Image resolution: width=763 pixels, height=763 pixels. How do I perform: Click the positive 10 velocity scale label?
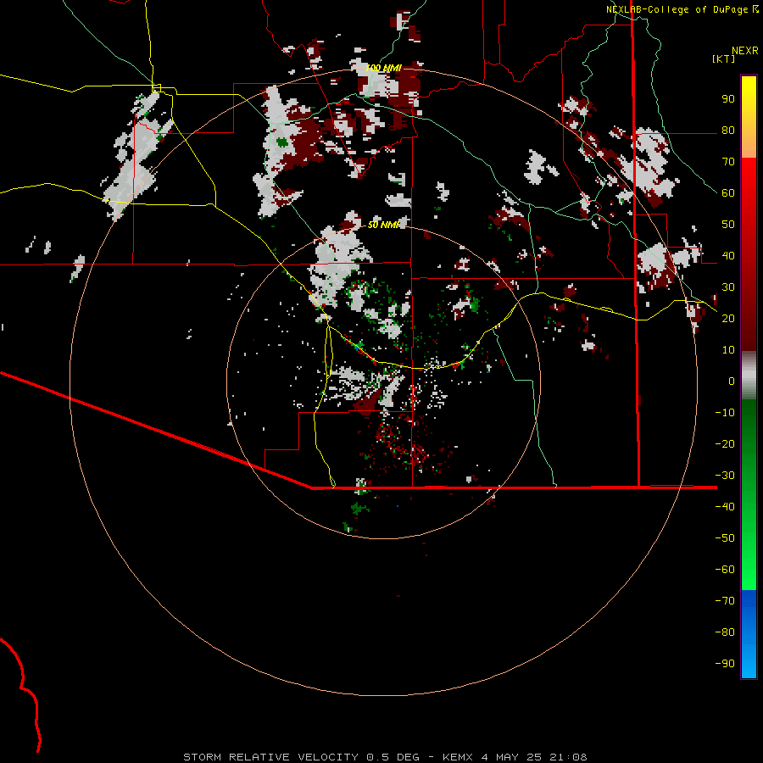pyautogui.click(x=728, y=350)
